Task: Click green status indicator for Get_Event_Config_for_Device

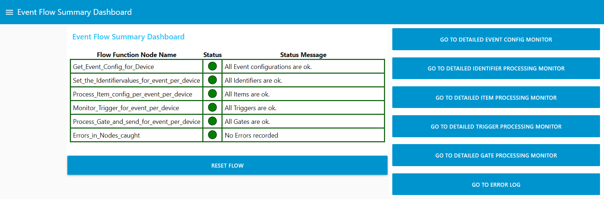Action: click(x=212, y=66)
